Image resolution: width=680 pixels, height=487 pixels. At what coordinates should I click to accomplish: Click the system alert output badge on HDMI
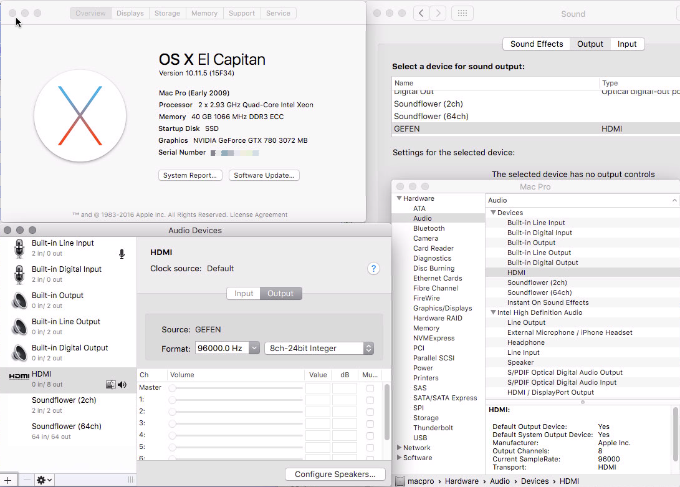pos(110,385)
